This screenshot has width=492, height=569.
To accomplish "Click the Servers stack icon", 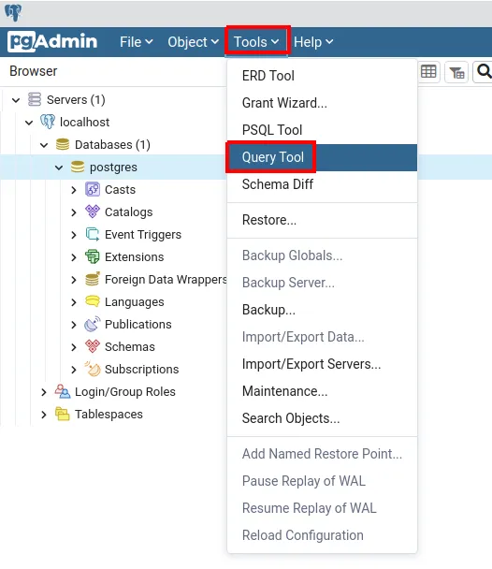I will (x=35, y=99).
